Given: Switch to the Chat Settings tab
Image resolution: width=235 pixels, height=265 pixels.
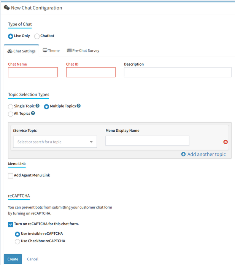Looking at the screenshot, I should [22, 51].
